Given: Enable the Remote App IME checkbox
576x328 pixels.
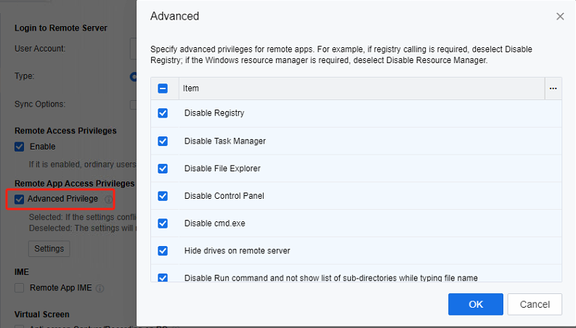Looking at the screenshot, I should pyautogui.click(x=19, y=288).
